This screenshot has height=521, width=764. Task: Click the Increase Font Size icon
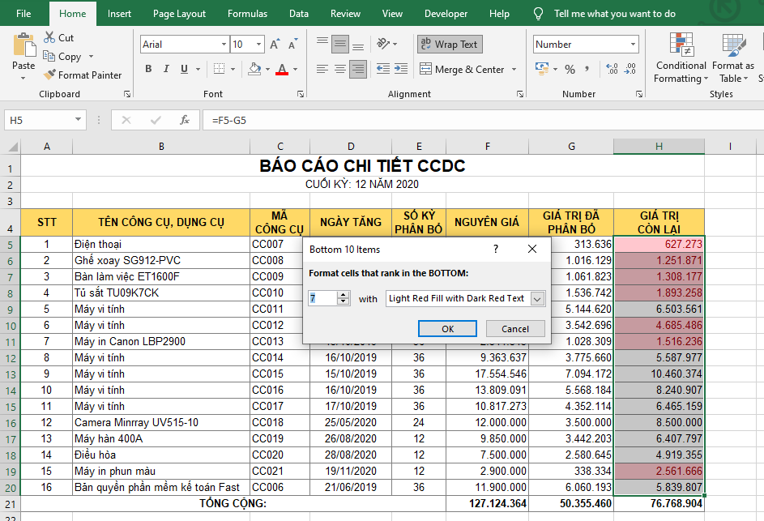point(275,45)
